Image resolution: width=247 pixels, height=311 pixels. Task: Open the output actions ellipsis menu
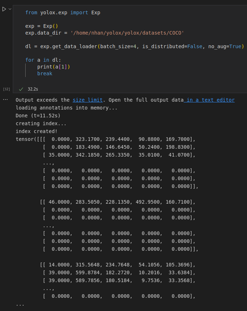tap(5, 99)
